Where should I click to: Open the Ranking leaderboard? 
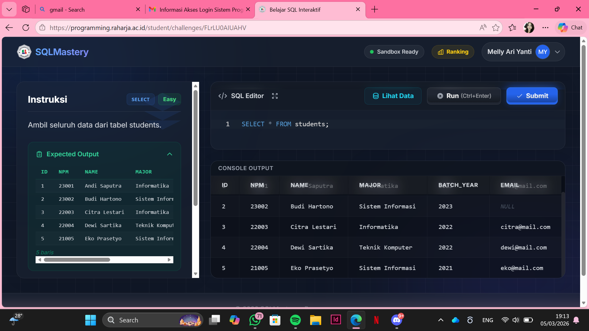[453, 52]
